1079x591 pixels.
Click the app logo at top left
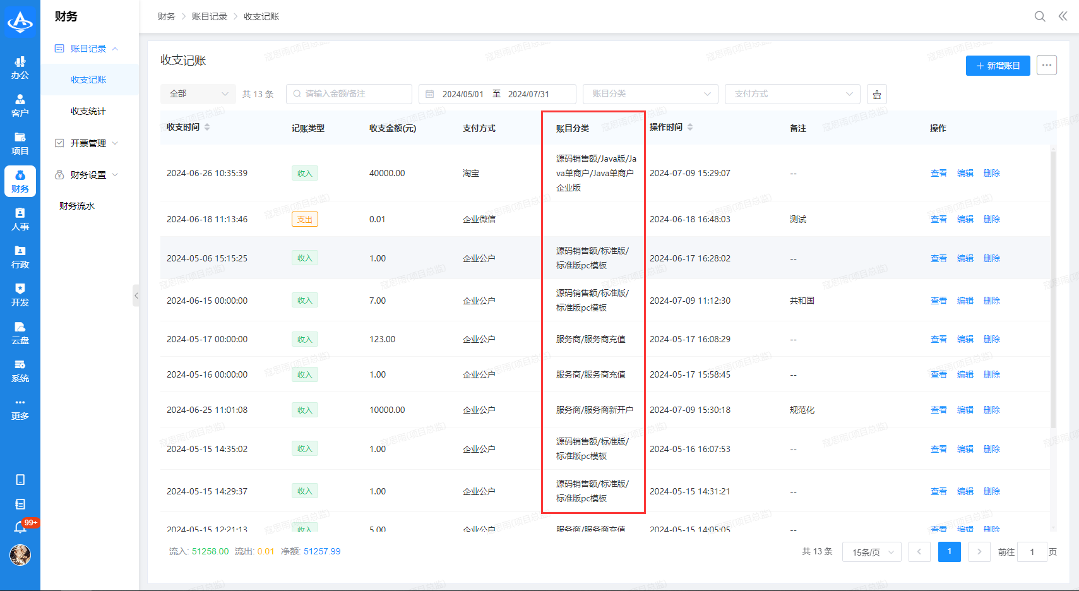[x=20, y=21]
